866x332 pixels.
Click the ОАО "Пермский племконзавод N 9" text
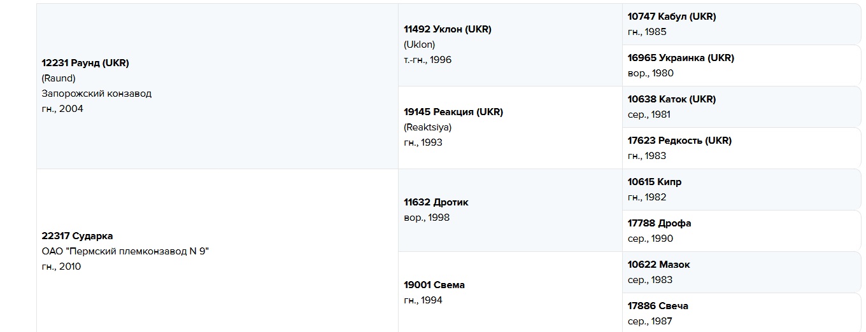click(125, 251)
